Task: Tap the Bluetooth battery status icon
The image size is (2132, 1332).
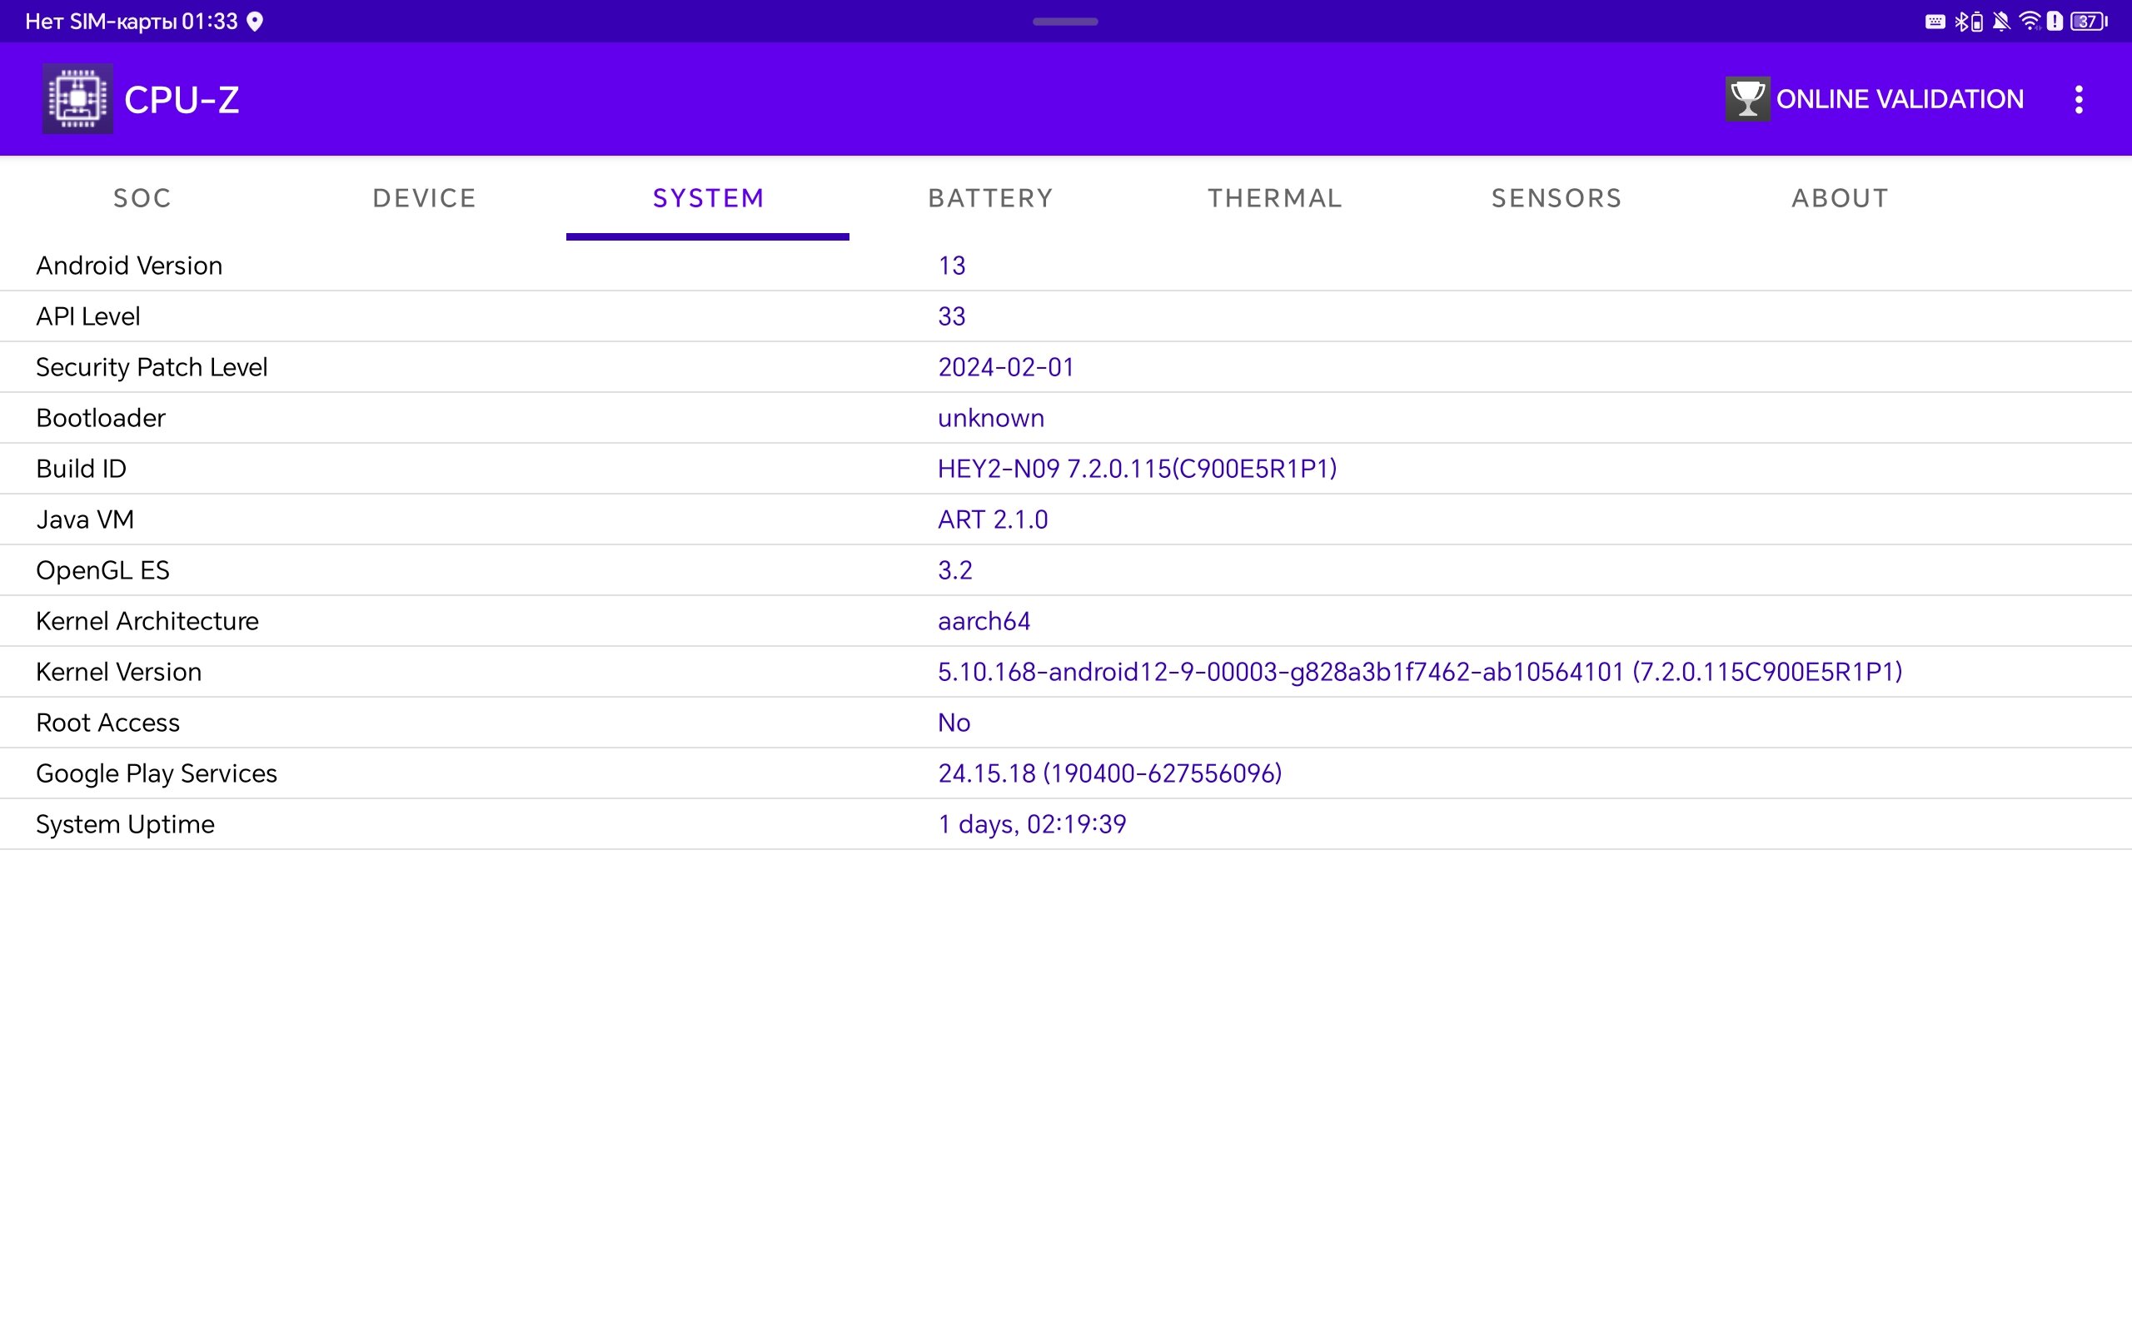Action: [x=1969, y=21]
